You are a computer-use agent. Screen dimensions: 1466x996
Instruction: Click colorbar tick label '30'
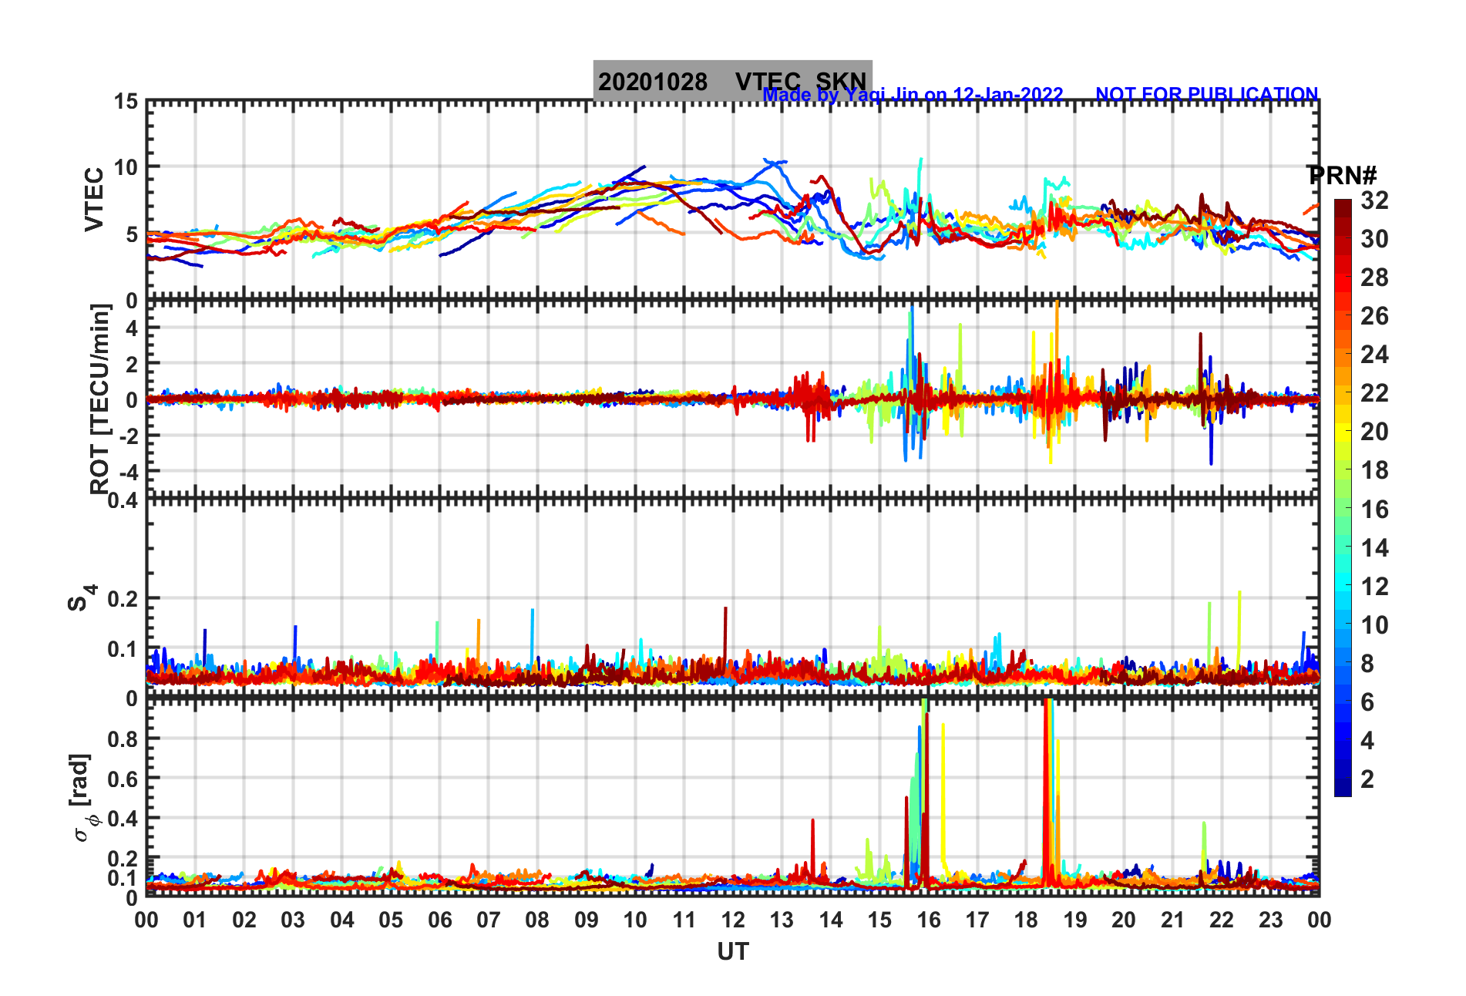pyautogui.click(x=1374, y=239)
